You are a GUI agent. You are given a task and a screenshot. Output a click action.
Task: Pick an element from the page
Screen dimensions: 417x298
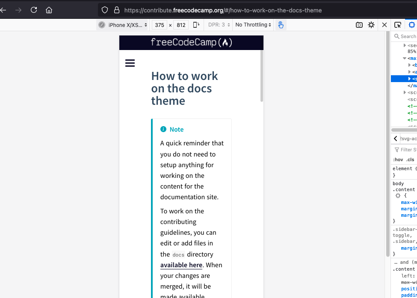(x=398, y=25)
